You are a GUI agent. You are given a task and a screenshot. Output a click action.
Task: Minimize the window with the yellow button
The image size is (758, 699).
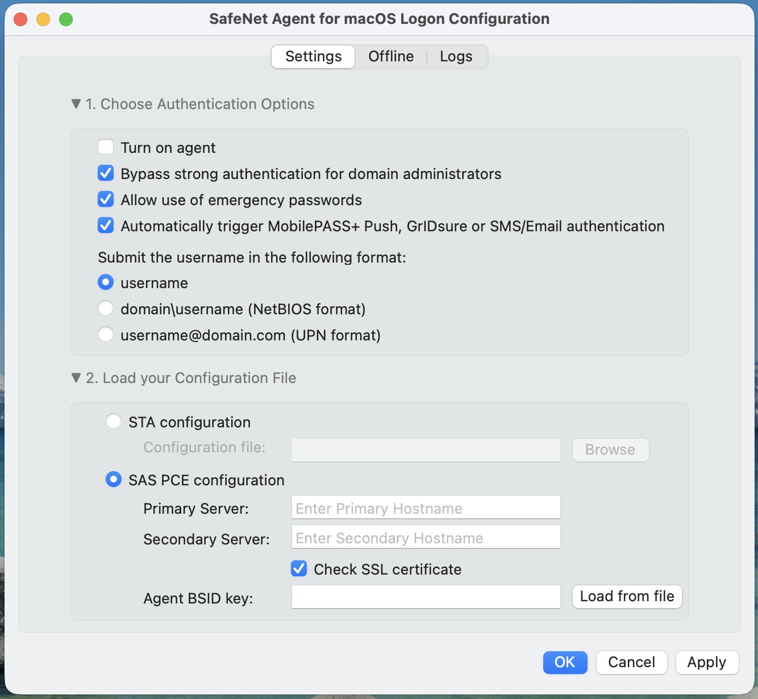point(44,19)
